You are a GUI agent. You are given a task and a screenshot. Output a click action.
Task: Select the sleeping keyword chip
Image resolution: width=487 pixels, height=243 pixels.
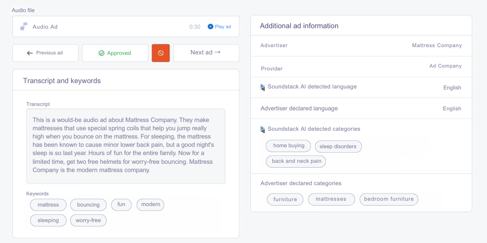tap(48, 220)
